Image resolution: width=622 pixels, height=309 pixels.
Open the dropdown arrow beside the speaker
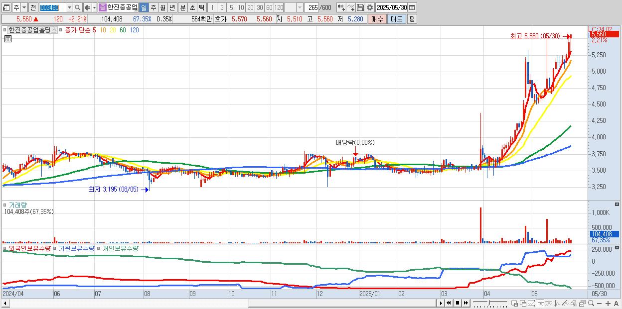(x=94, y=7)
